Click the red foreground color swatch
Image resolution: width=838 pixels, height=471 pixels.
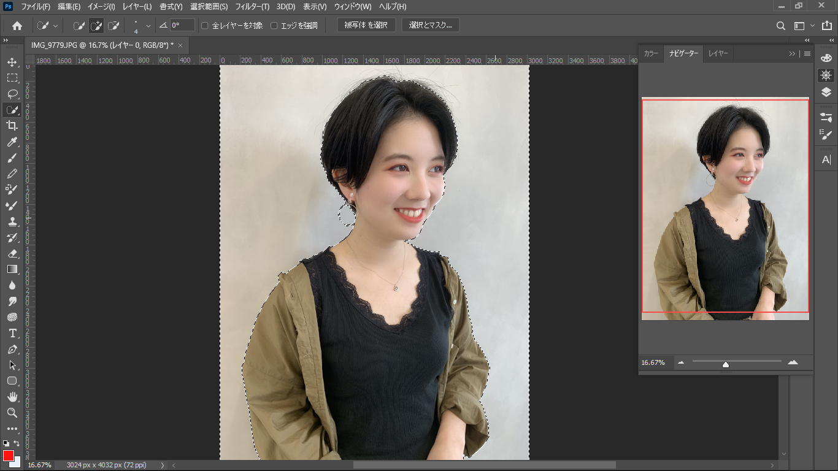pyautogui.click(x=8, y=456)
